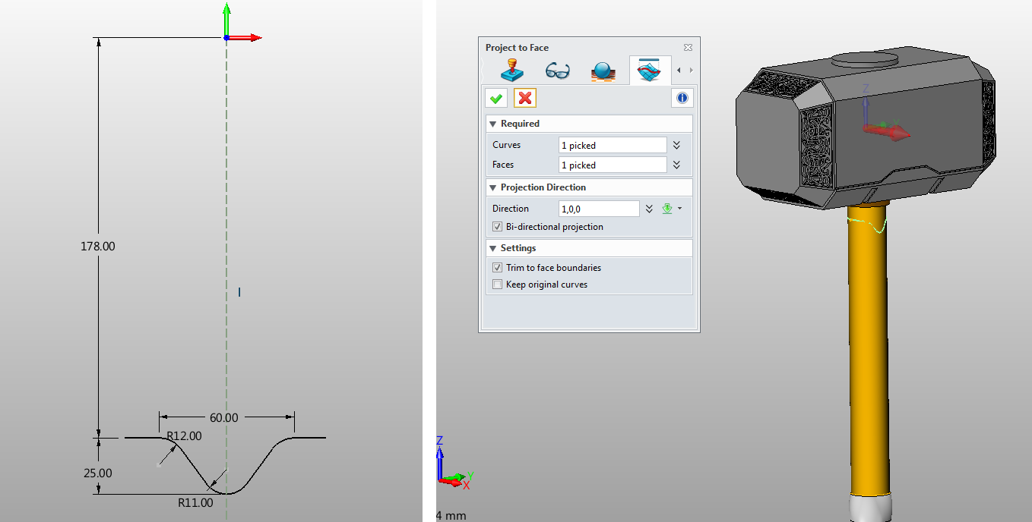Expand Faces options double chevron

[x=676, y=165]
